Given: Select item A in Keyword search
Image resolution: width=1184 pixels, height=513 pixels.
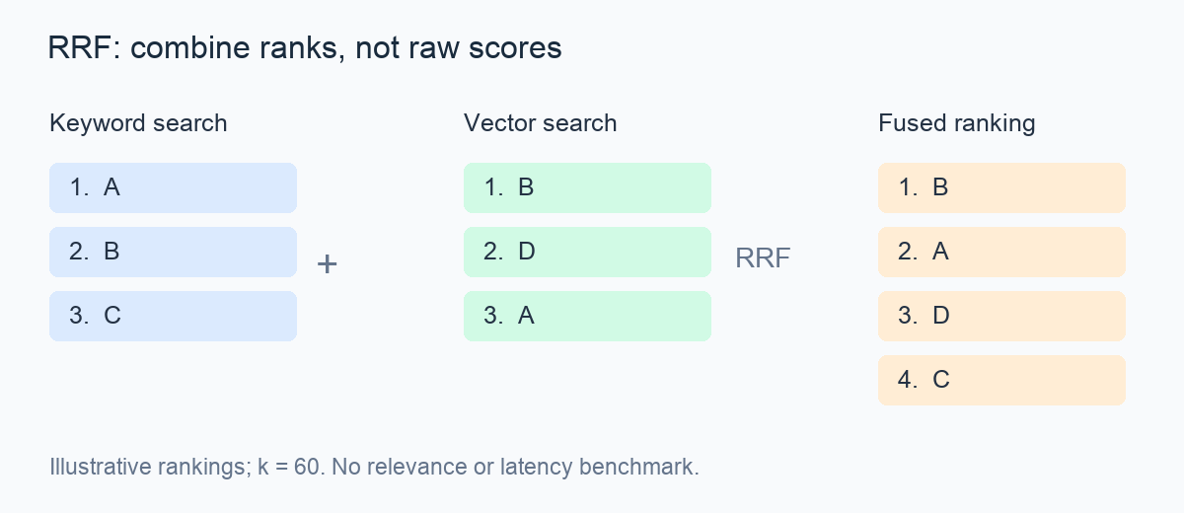Looking at the screenshot, I should pos(173,187).
